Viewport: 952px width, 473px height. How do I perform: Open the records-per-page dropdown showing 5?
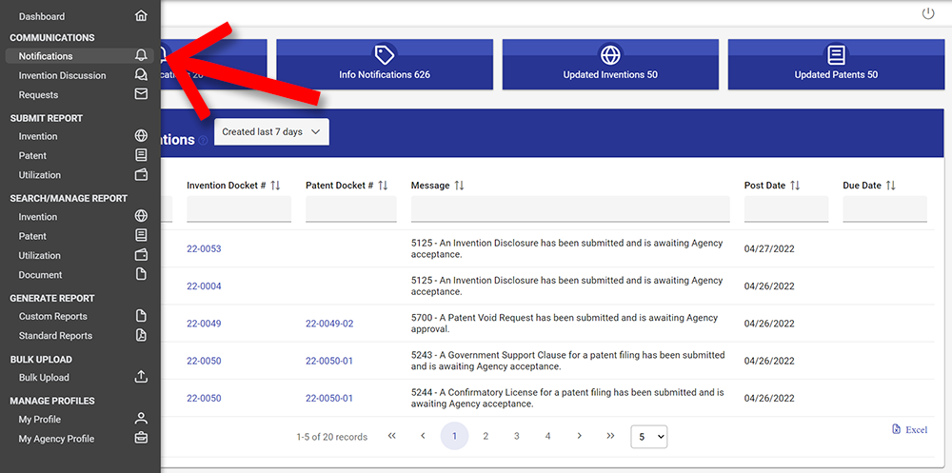648,436
